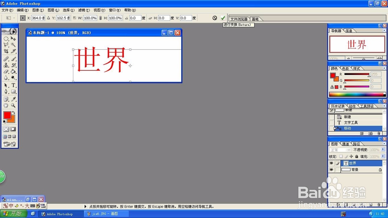388x218 pixels.
Task: Open the 正常 blend mode dropdown
Action: 340,150
